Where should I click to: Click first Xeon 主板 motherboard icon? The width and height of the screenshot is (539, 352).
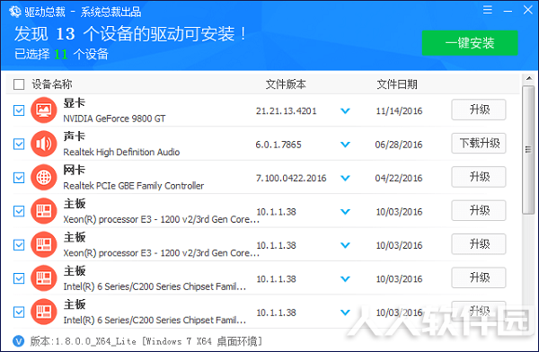click(44, 211)
